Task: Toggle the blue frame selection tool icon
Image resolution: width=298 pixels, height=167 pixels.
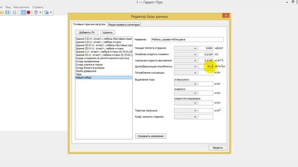Action: pyautogui.click(x=23, y=13)
